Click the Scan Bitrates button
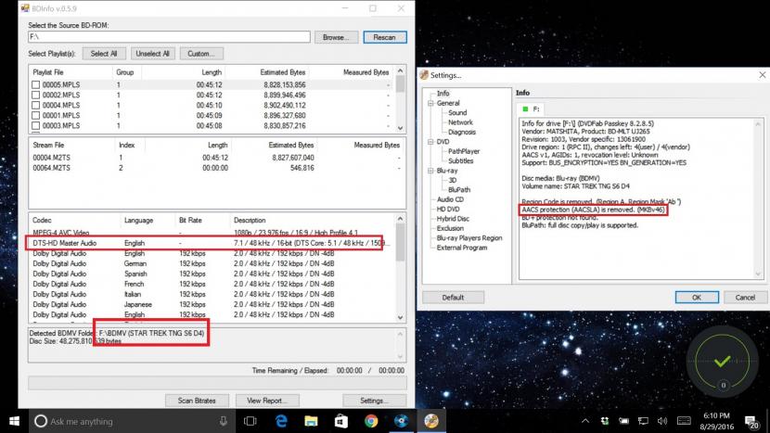 click(x=198, y=401)
